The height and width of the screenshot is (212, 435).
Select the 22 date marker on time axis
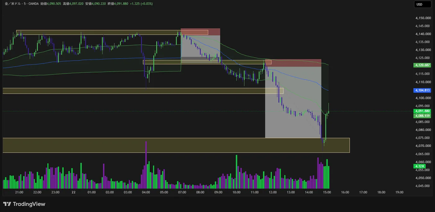73,192
